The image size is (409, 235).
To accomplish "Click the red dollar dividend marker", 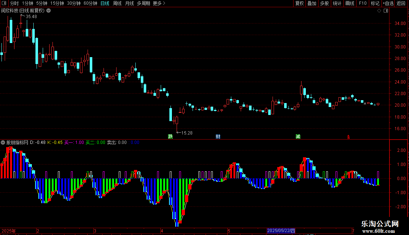I will tap(348, 137).
